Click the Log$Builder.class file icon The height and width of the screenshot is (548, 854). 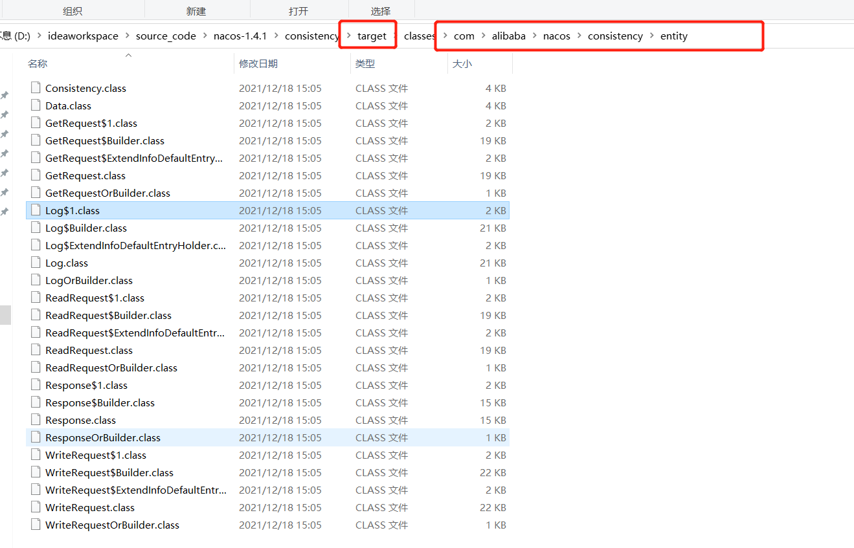click(x=36, y=228)
